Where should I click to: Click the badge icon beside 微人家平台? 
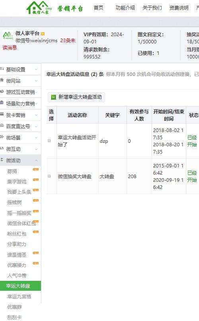pyautogui.click(x=43, y=34)
